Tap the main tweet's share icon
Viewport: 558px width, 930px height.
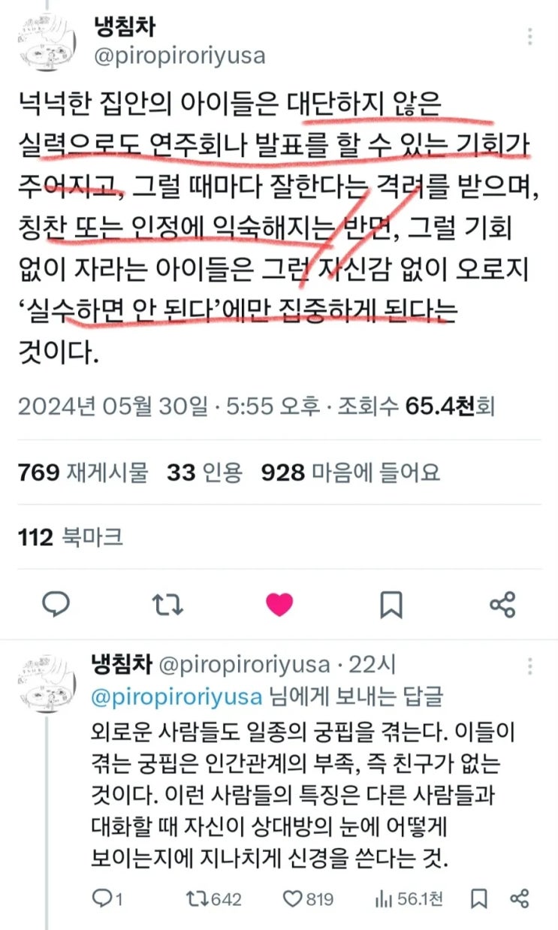click(502, 604)
